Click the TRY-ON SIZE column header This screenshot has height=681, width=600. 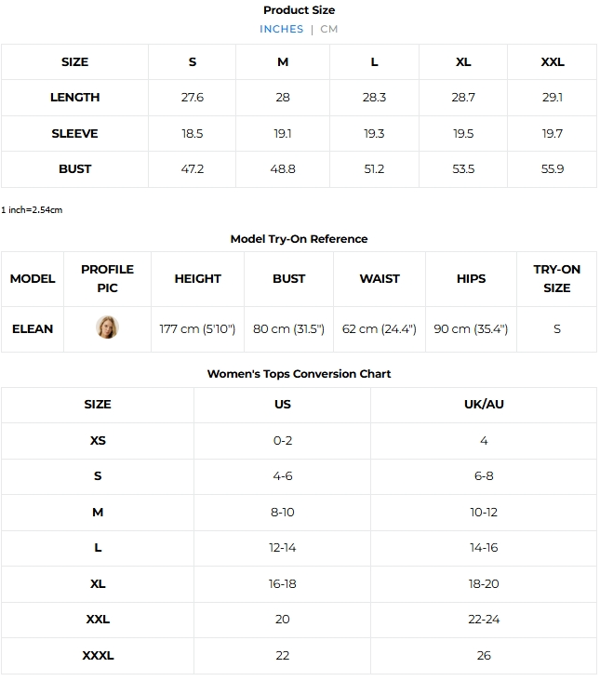coord(556,278)
